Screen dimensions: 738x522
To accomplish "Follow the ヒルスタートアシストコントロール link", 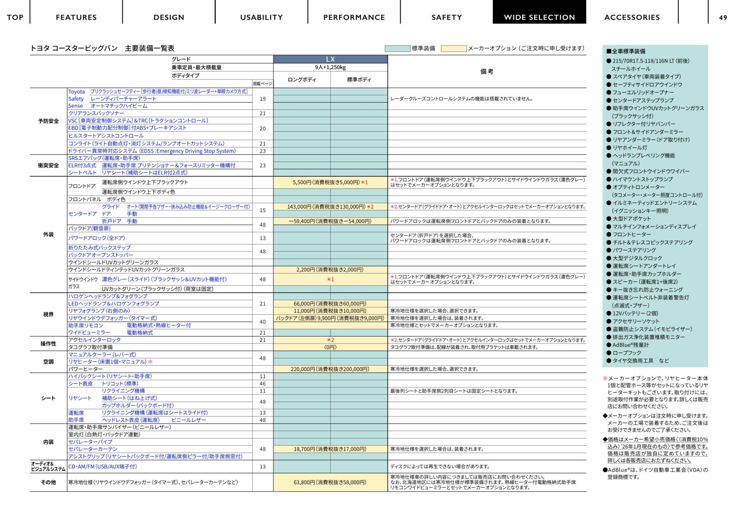I will pyautogui.click(x=106, y=136).
